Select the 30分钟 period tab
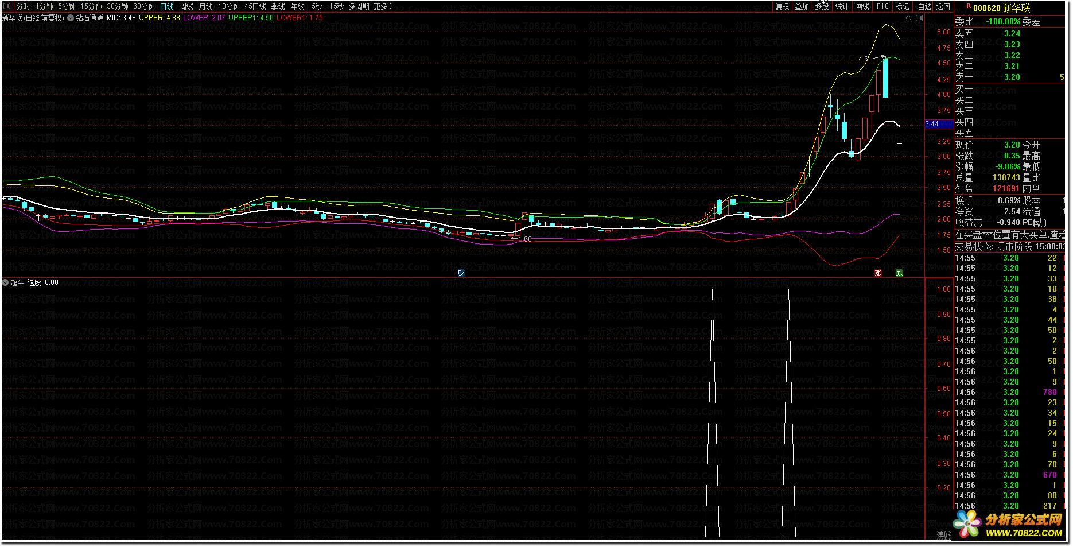 click(118, 6)
